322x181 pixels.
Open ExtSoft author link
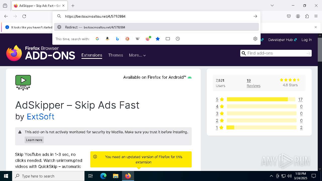click(x=41, y=117)
